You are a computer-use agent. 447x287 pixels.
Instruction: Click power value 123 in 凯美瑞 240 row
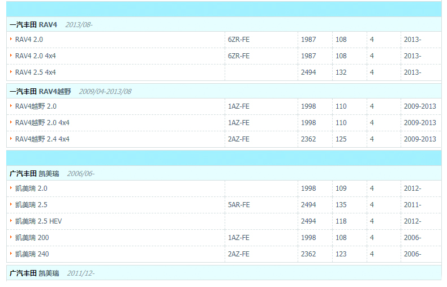341,254
